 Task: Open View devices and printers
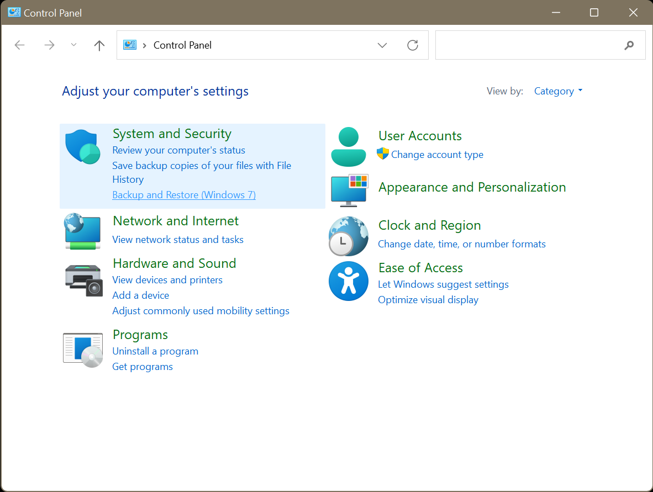[167, 280]
